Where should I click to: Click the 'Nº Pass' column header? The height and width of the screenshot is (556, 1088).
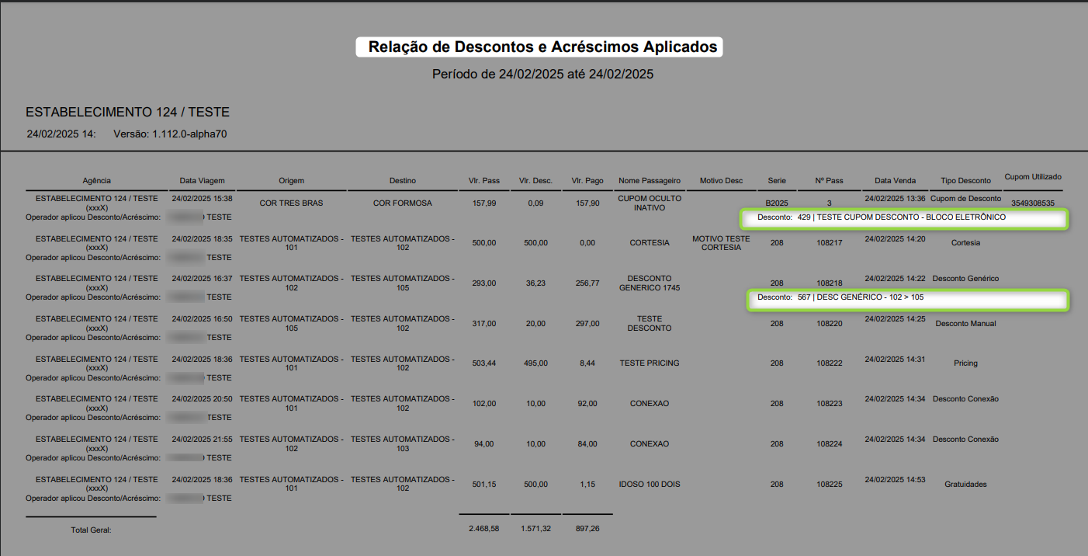[x=830, y=181]
